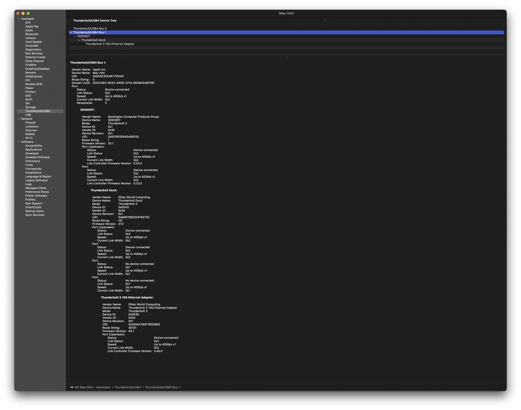Click the Hardware breadcrumb in path bar

coord(103,387)
